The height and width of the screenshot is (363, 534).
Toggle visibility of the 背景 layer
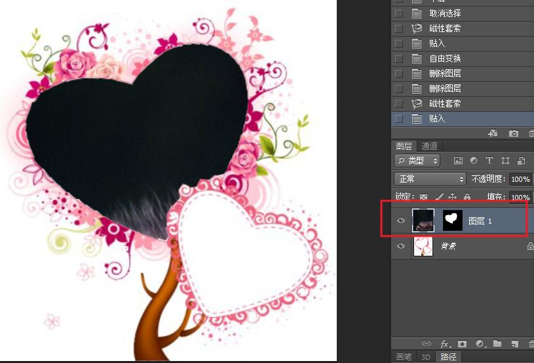401,246
